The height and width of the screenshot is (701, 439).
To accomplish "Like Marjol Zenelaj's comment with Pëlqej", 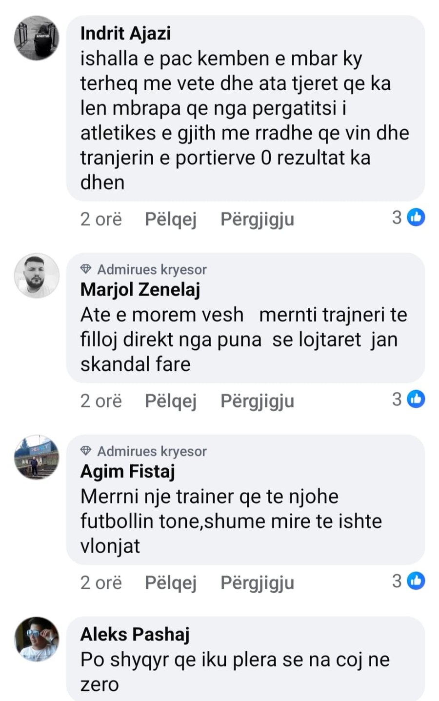I will [x=171, y=401].
